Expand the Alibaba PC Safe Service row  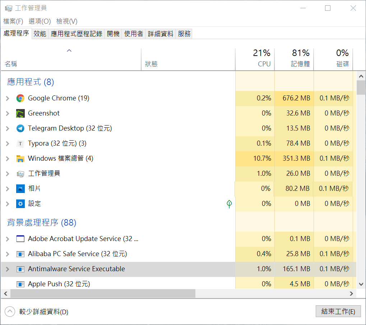pos(8,254)
